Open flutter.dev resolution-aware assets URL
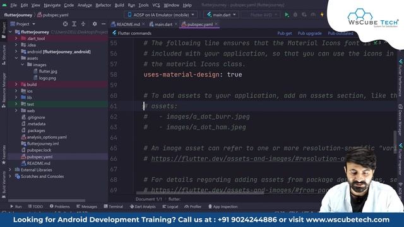This screenshot has width=404, height=227. [x=248, y=158]
